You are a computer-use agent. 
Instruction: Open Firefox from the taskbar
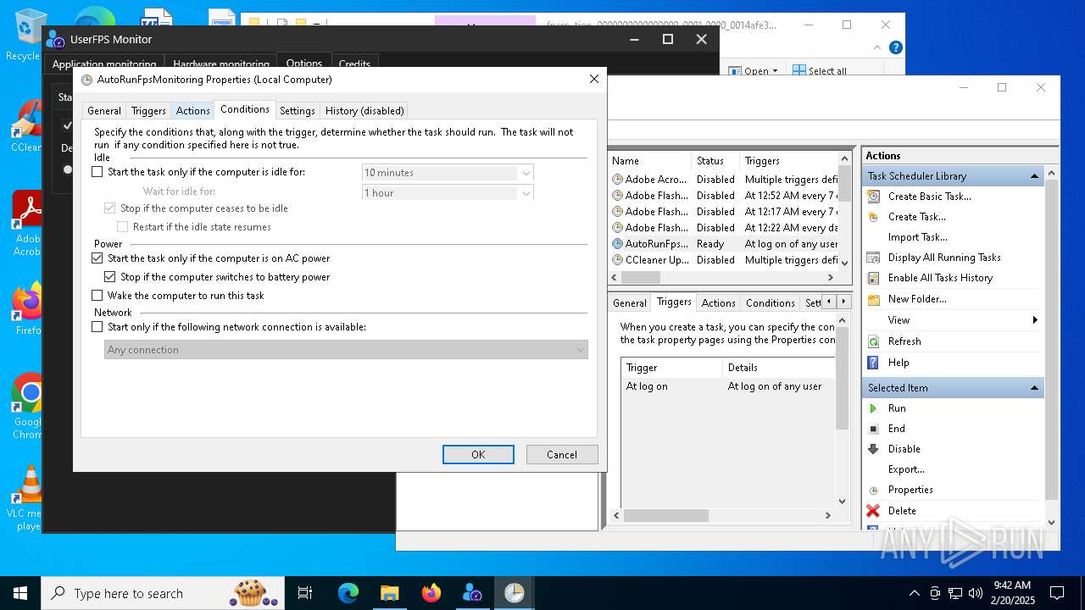point(431,593)
